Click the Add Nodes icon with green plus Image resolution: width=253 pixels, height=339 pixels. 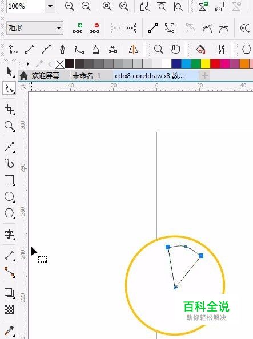(x=78, y=28)
